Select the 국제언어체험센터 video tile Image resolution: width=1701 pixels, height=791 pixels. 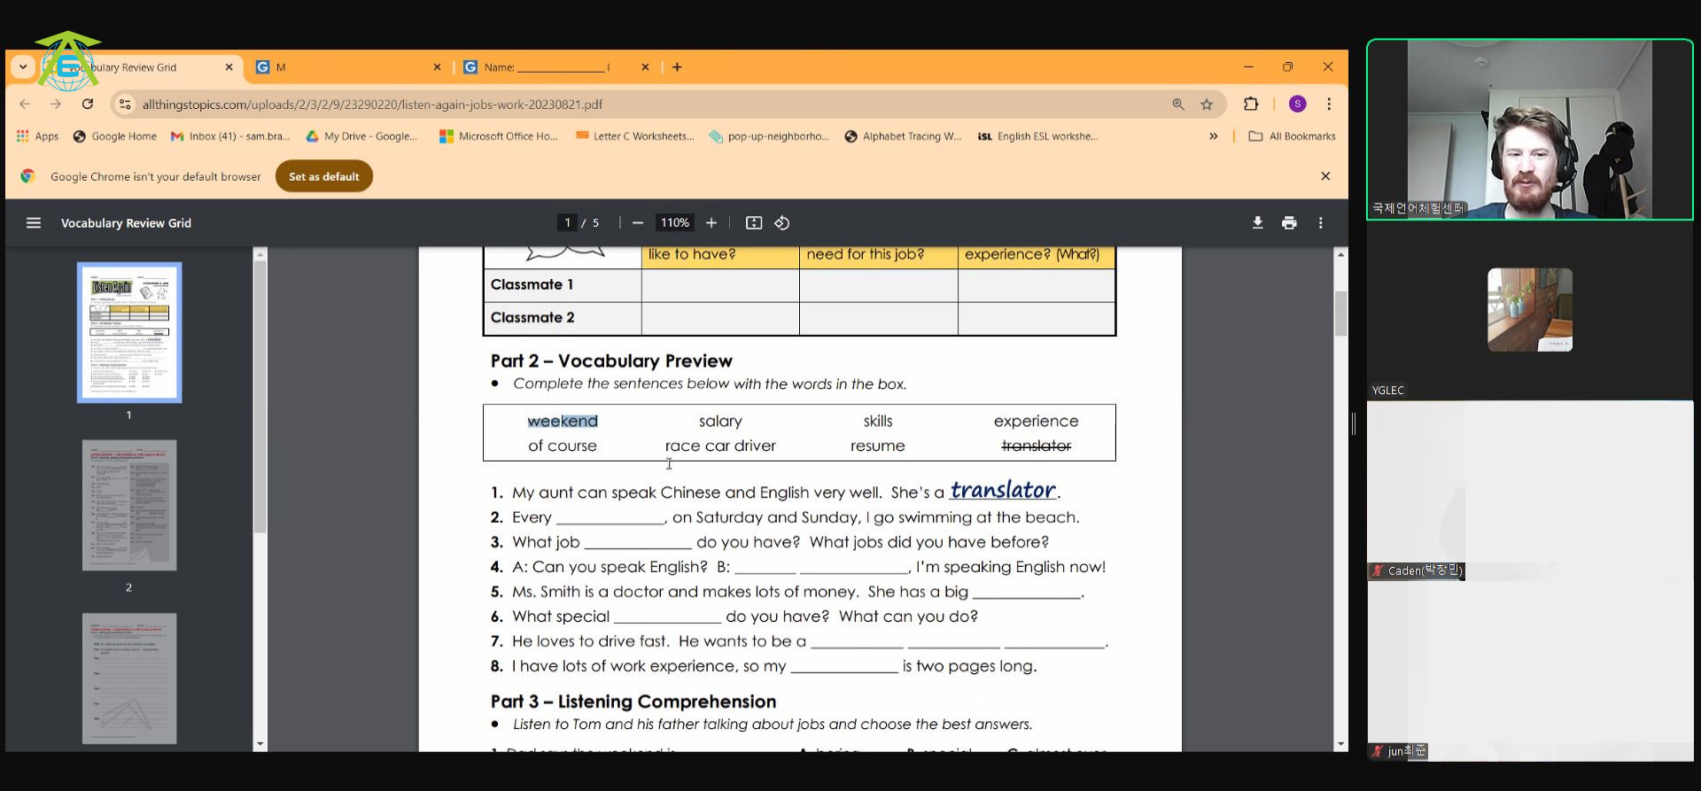[x=1529, y=129]
